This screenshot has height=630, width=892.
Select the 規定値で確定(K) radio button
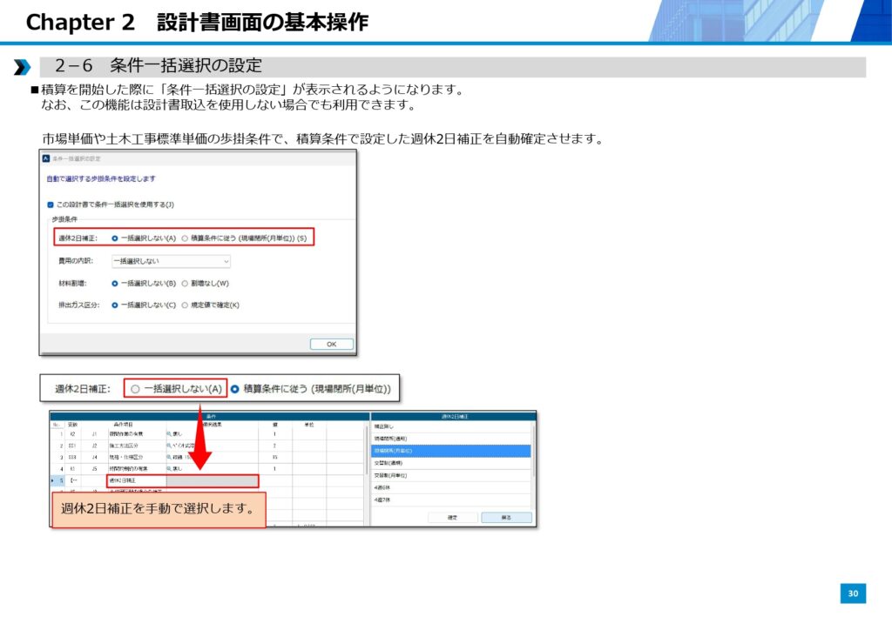tap(185, 305)
